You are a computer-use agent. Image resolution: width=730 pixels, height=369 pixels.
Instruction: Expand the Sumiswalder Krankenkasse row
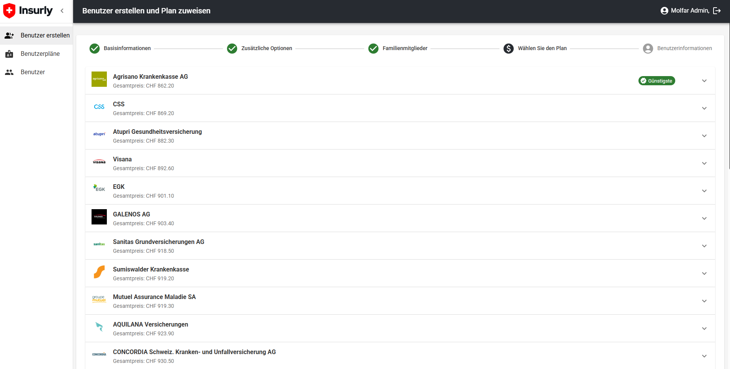coord(704,273)
